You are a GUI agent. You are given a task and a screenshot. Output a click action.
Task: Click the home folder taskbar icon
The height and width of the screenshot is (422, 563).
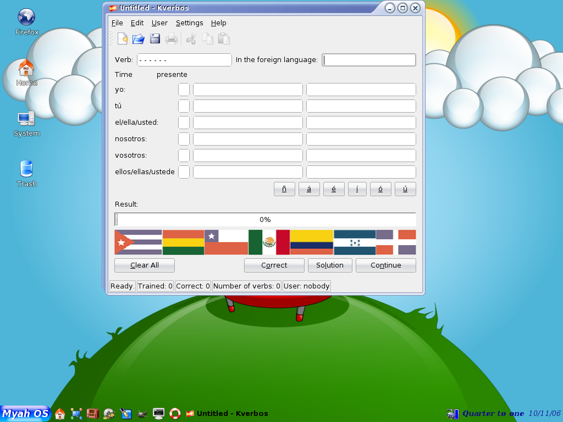[x=60, y=413]
